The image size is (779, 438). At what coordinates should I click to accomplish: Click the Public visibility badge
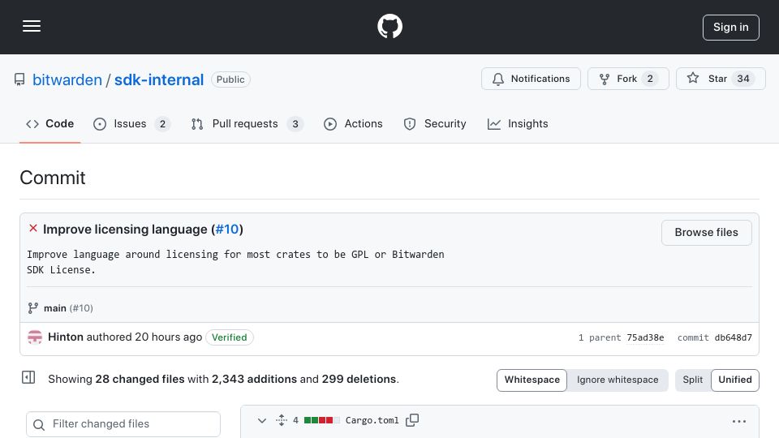click(230, 79)
